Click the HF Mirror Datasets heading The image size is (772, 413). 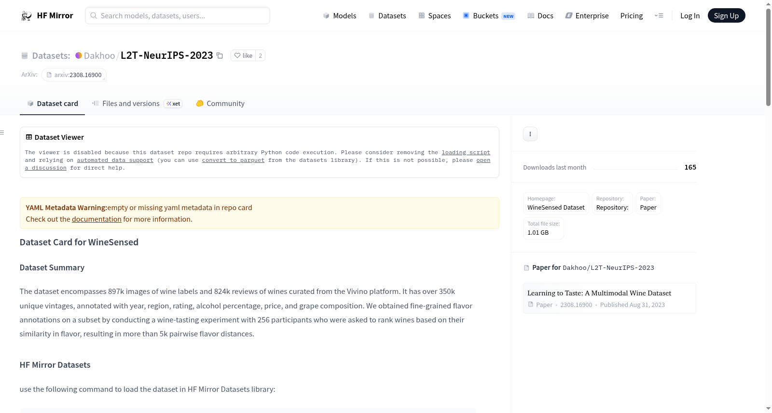click(55, 365)
